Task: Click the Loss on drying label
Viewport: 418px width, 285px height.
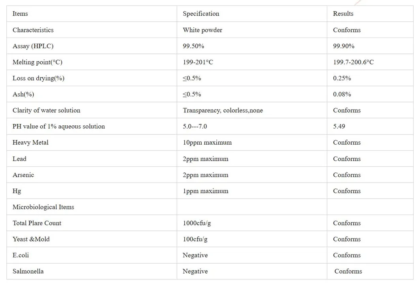Action: 38,78
